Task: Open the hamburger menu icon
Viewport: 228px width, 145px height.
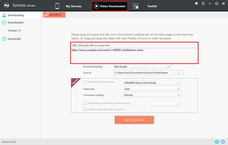Action: (x=203, y=4)
